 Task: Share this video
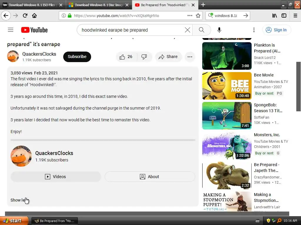168,57
